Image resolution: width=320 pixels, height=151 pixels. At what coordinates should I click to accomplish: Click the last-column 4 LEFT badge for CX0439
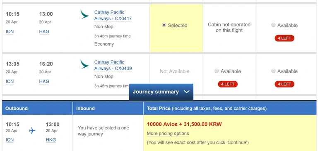[284, 84]
